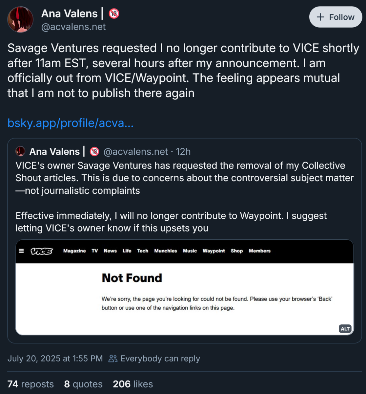Viewport: 366px width, 394px height.
Task: View the 206 likes list
Action: 133,384
